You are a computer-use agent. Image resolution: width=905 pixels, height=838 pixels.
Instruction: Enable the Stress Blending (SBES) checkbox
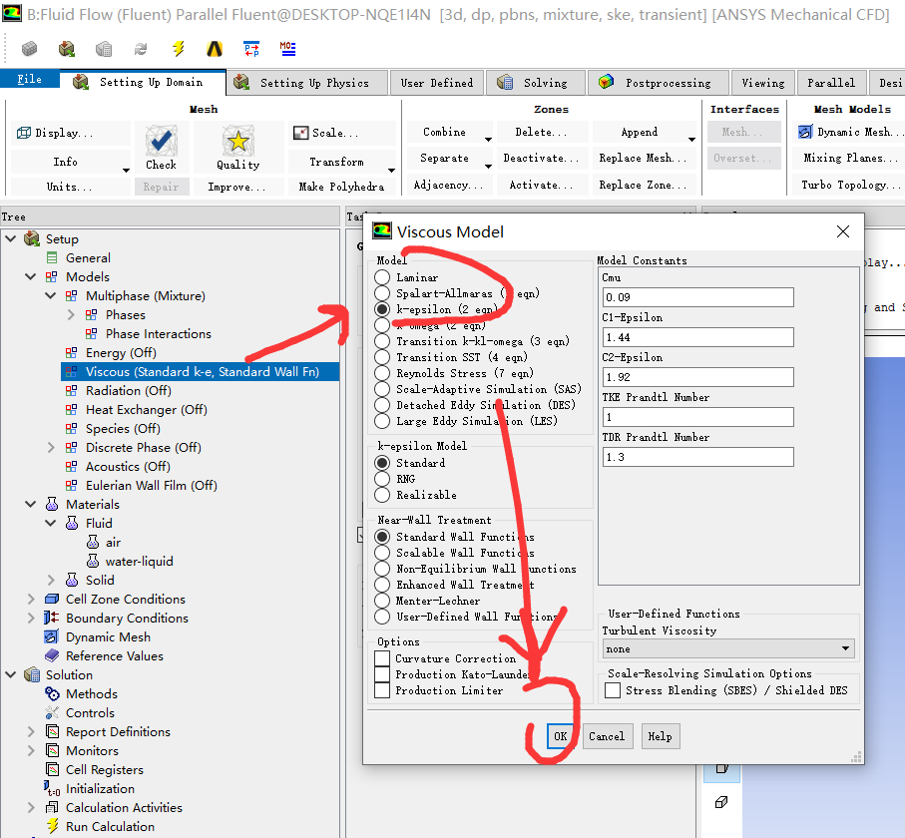613,690
